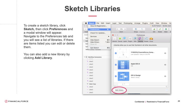
Task: Open the Sketch menu
Action: pyautogui.click(x=92, y=23)
